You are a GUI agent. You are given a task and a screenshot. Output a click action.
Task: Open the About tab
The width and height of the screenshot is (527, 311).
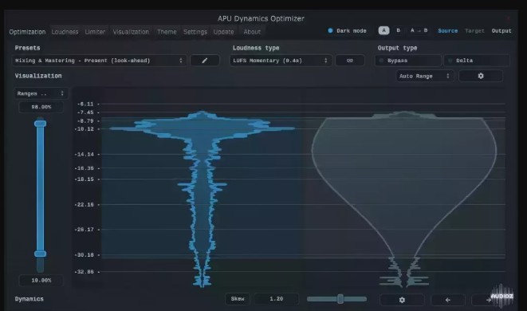point(252,32)
